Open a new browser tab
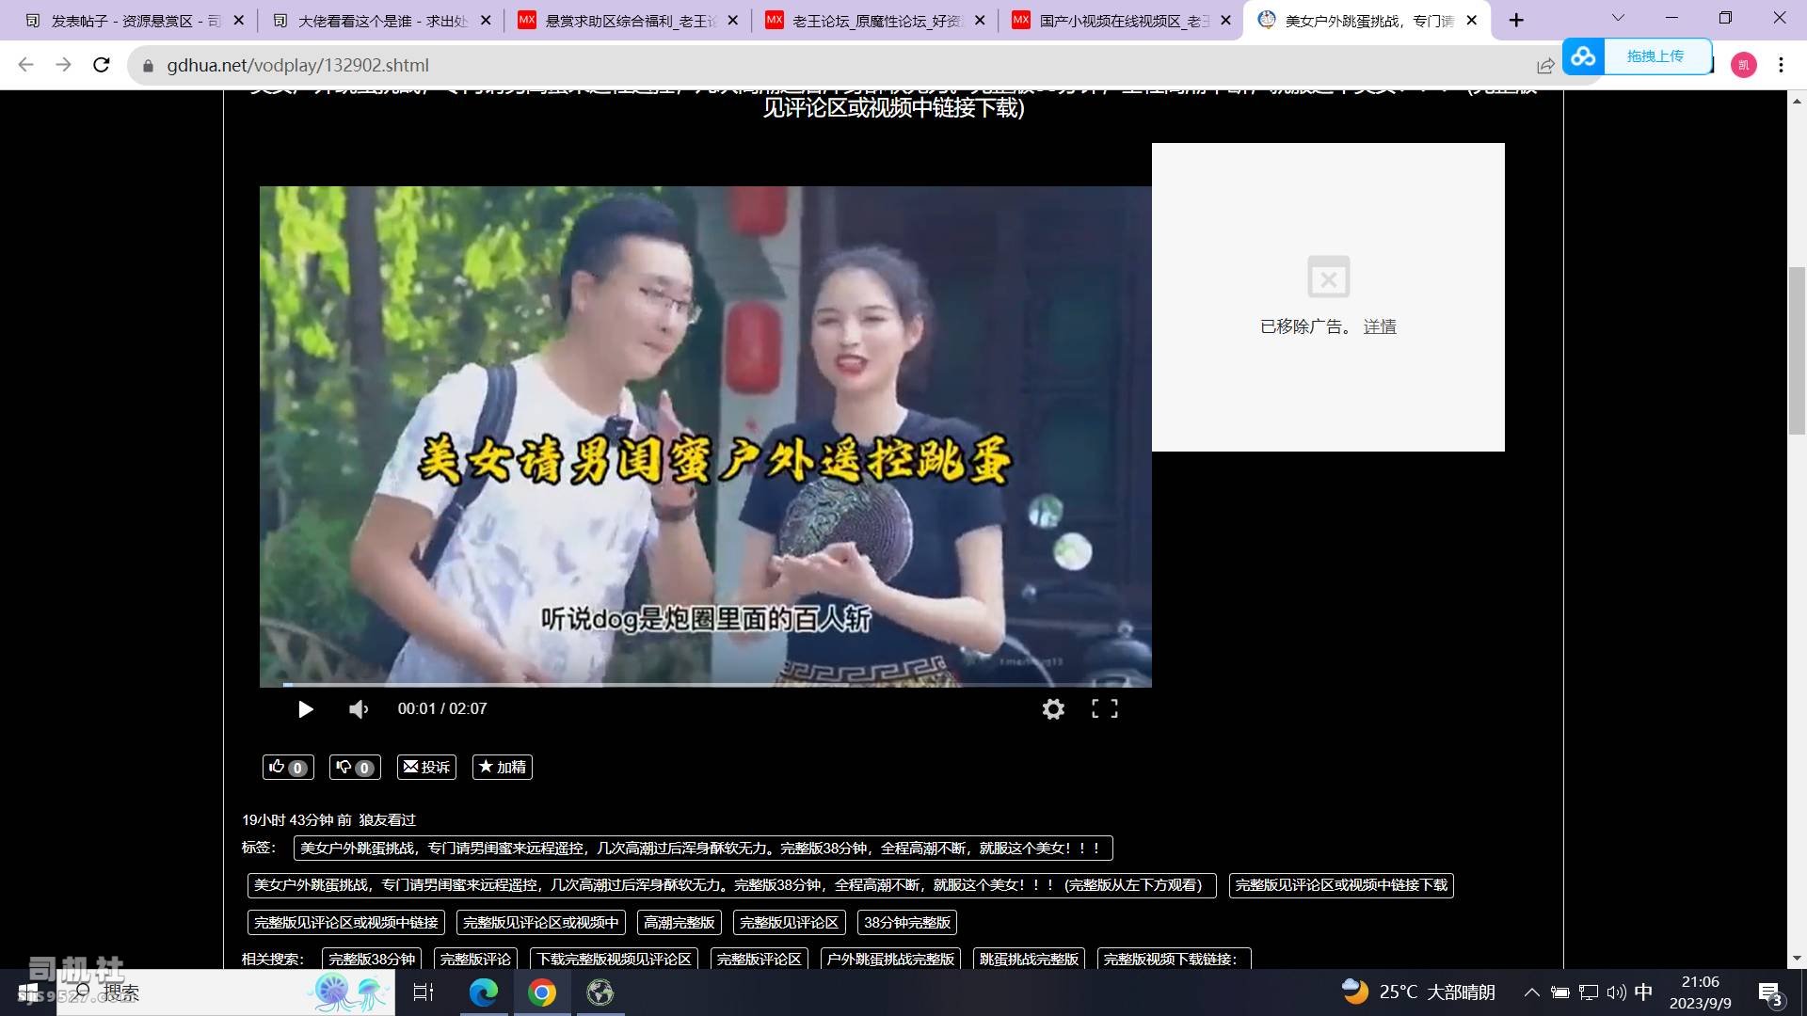The height and width of the screenshot is (1016, 1807). tap(1516, 21)
